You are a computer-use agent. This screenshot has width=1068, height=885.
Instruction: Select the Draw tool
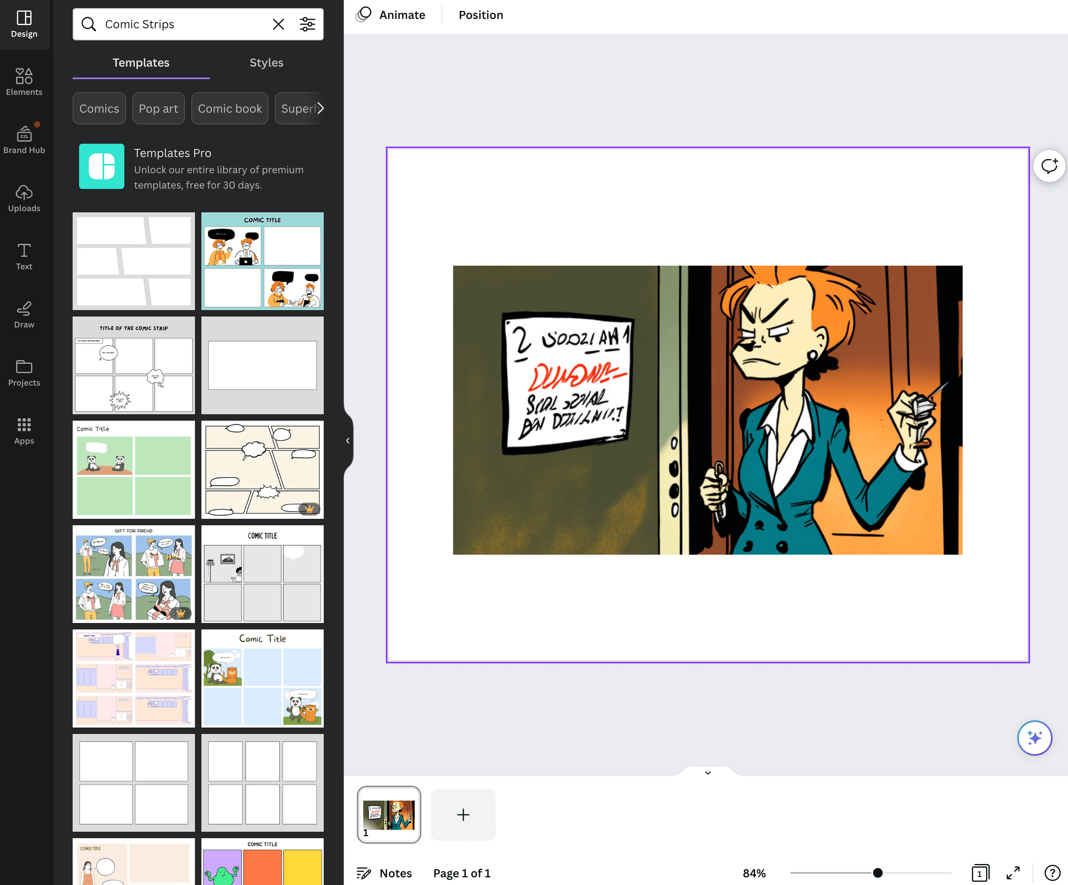tap(24, 315)
